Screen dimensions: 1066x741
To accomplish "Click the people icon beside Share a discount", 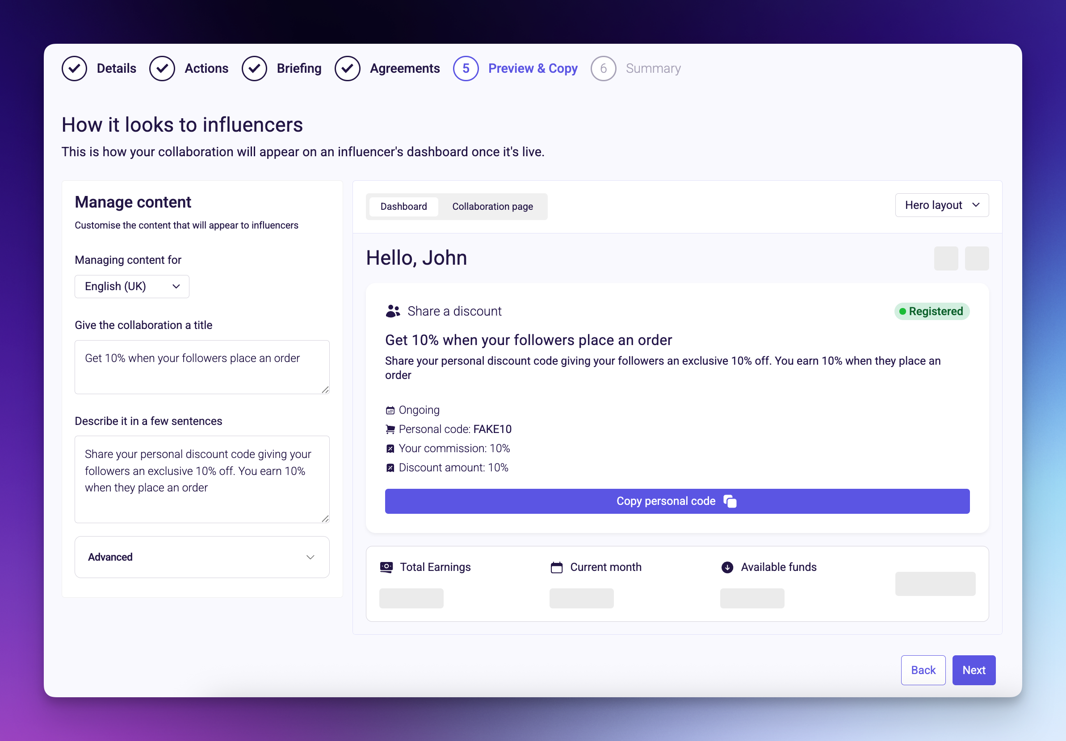I will point(393,311).
